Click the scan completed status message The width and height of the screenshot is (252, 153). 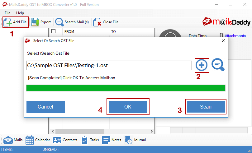click(x=72, y=78)
